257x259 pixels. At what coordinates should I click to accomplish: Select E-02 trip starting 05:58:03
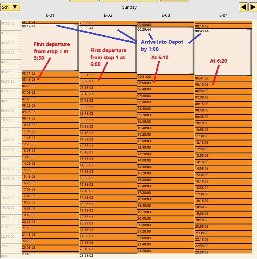pos(108,82)
